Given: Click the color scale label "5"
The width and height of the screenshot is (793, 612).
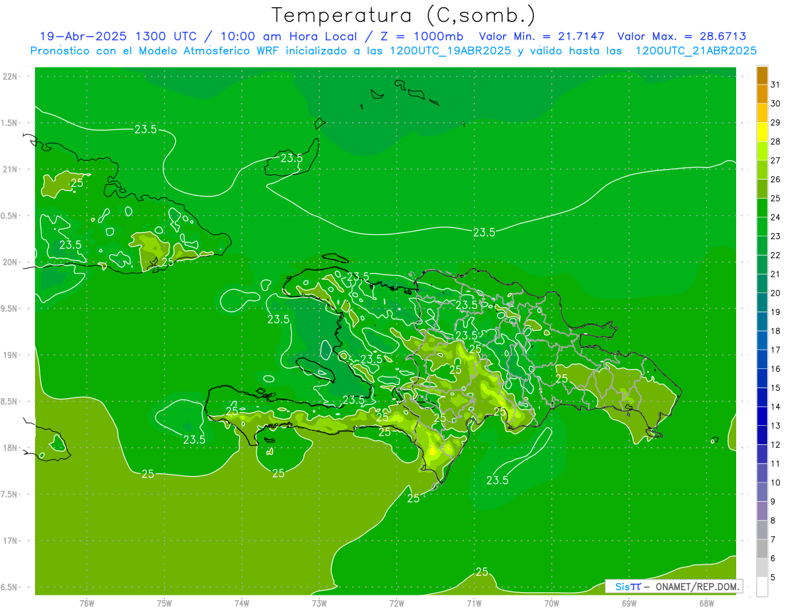Looking at the screenshot, I should tap(773, 578).
